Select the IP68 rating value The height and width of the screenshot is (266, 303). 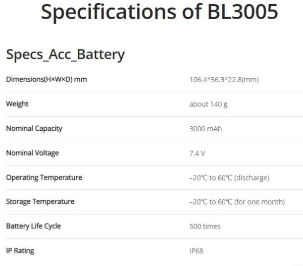(196, 251)
